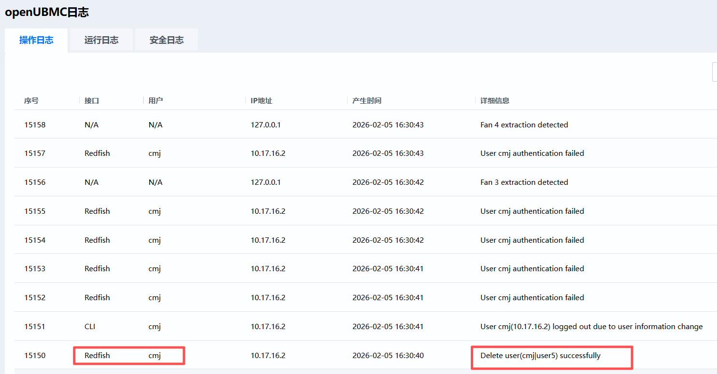This screenshot has width=717, height=374.
Task: Click the CLI interface cell in row 15151
Action: point(90,327)
